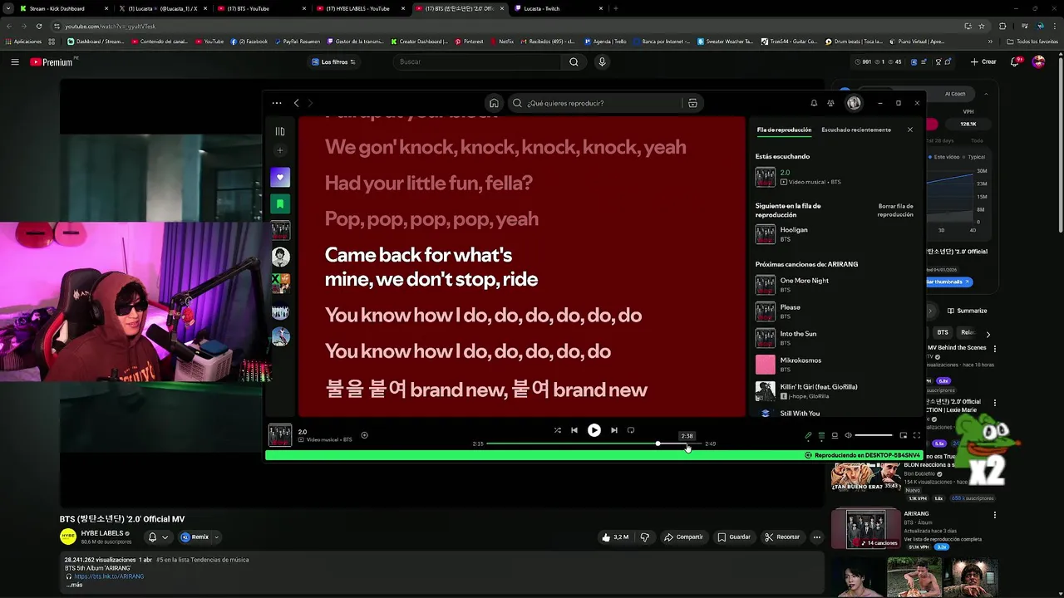Open Spotify home icon
This screenshot has width=1064, height=598.
pyautogui.click(x=494, y=103)
